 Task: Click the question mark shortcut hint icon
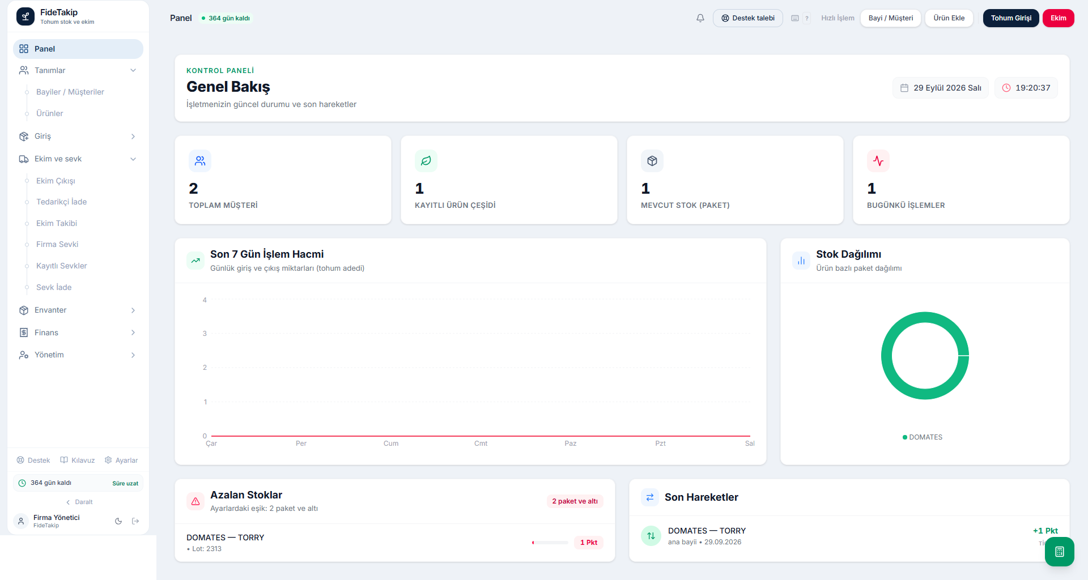pyautogui.click(x=807, y=18)
